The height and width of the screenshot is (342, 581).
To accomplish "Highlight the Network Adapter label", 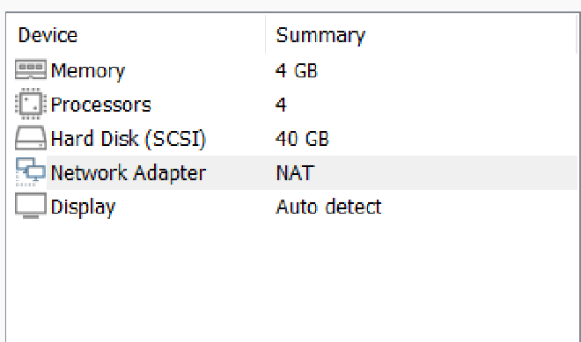I will tap(128, 173).
